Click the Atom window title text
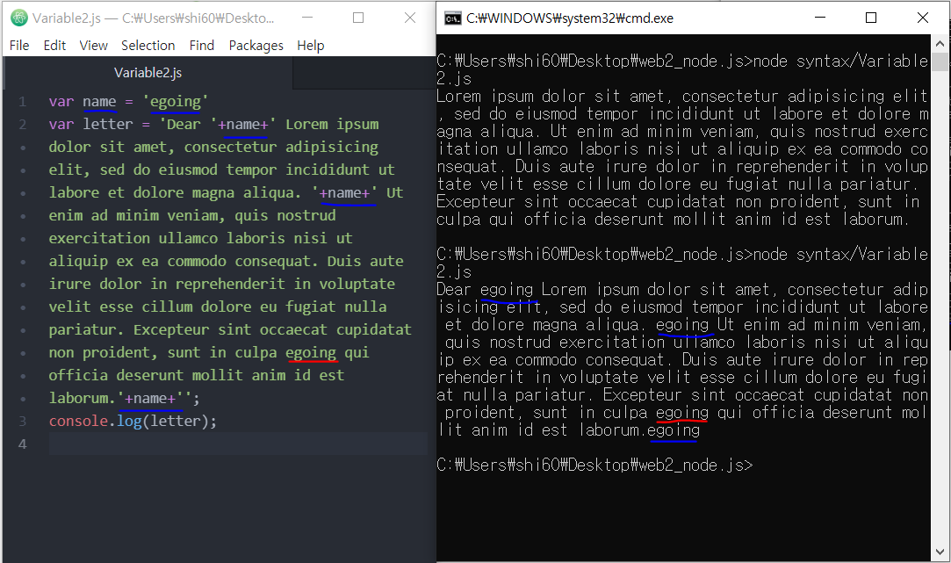 click(x=154, y=18)
